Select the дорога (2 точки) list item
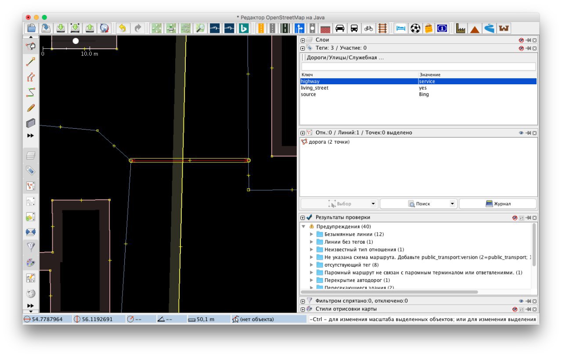 325,142
